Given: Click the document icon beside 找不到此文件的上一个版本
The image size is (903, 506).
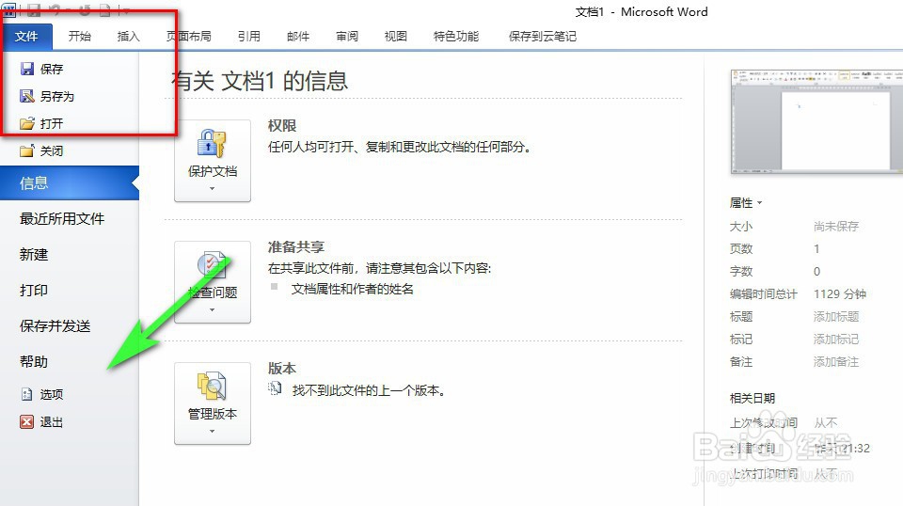Looking at the screenshot, I should point(275,389).
